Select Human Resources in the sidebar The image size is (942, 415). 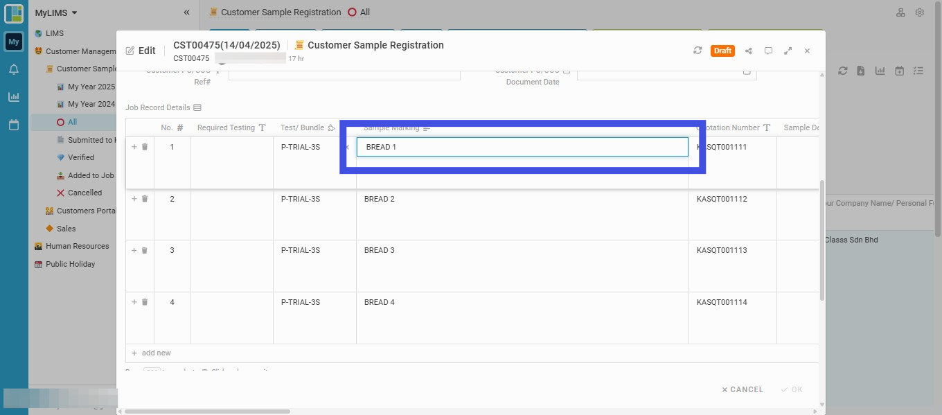click(78, 246)
